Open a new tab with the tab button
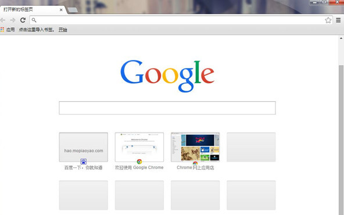 click(73, 10)
